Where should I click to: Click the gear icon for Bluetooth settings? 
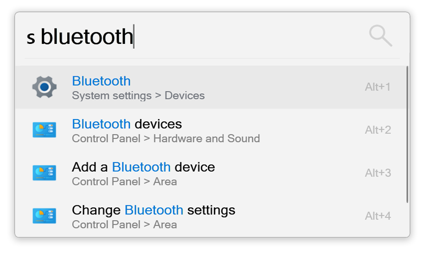pyautogui.click(x=45, y=87)
